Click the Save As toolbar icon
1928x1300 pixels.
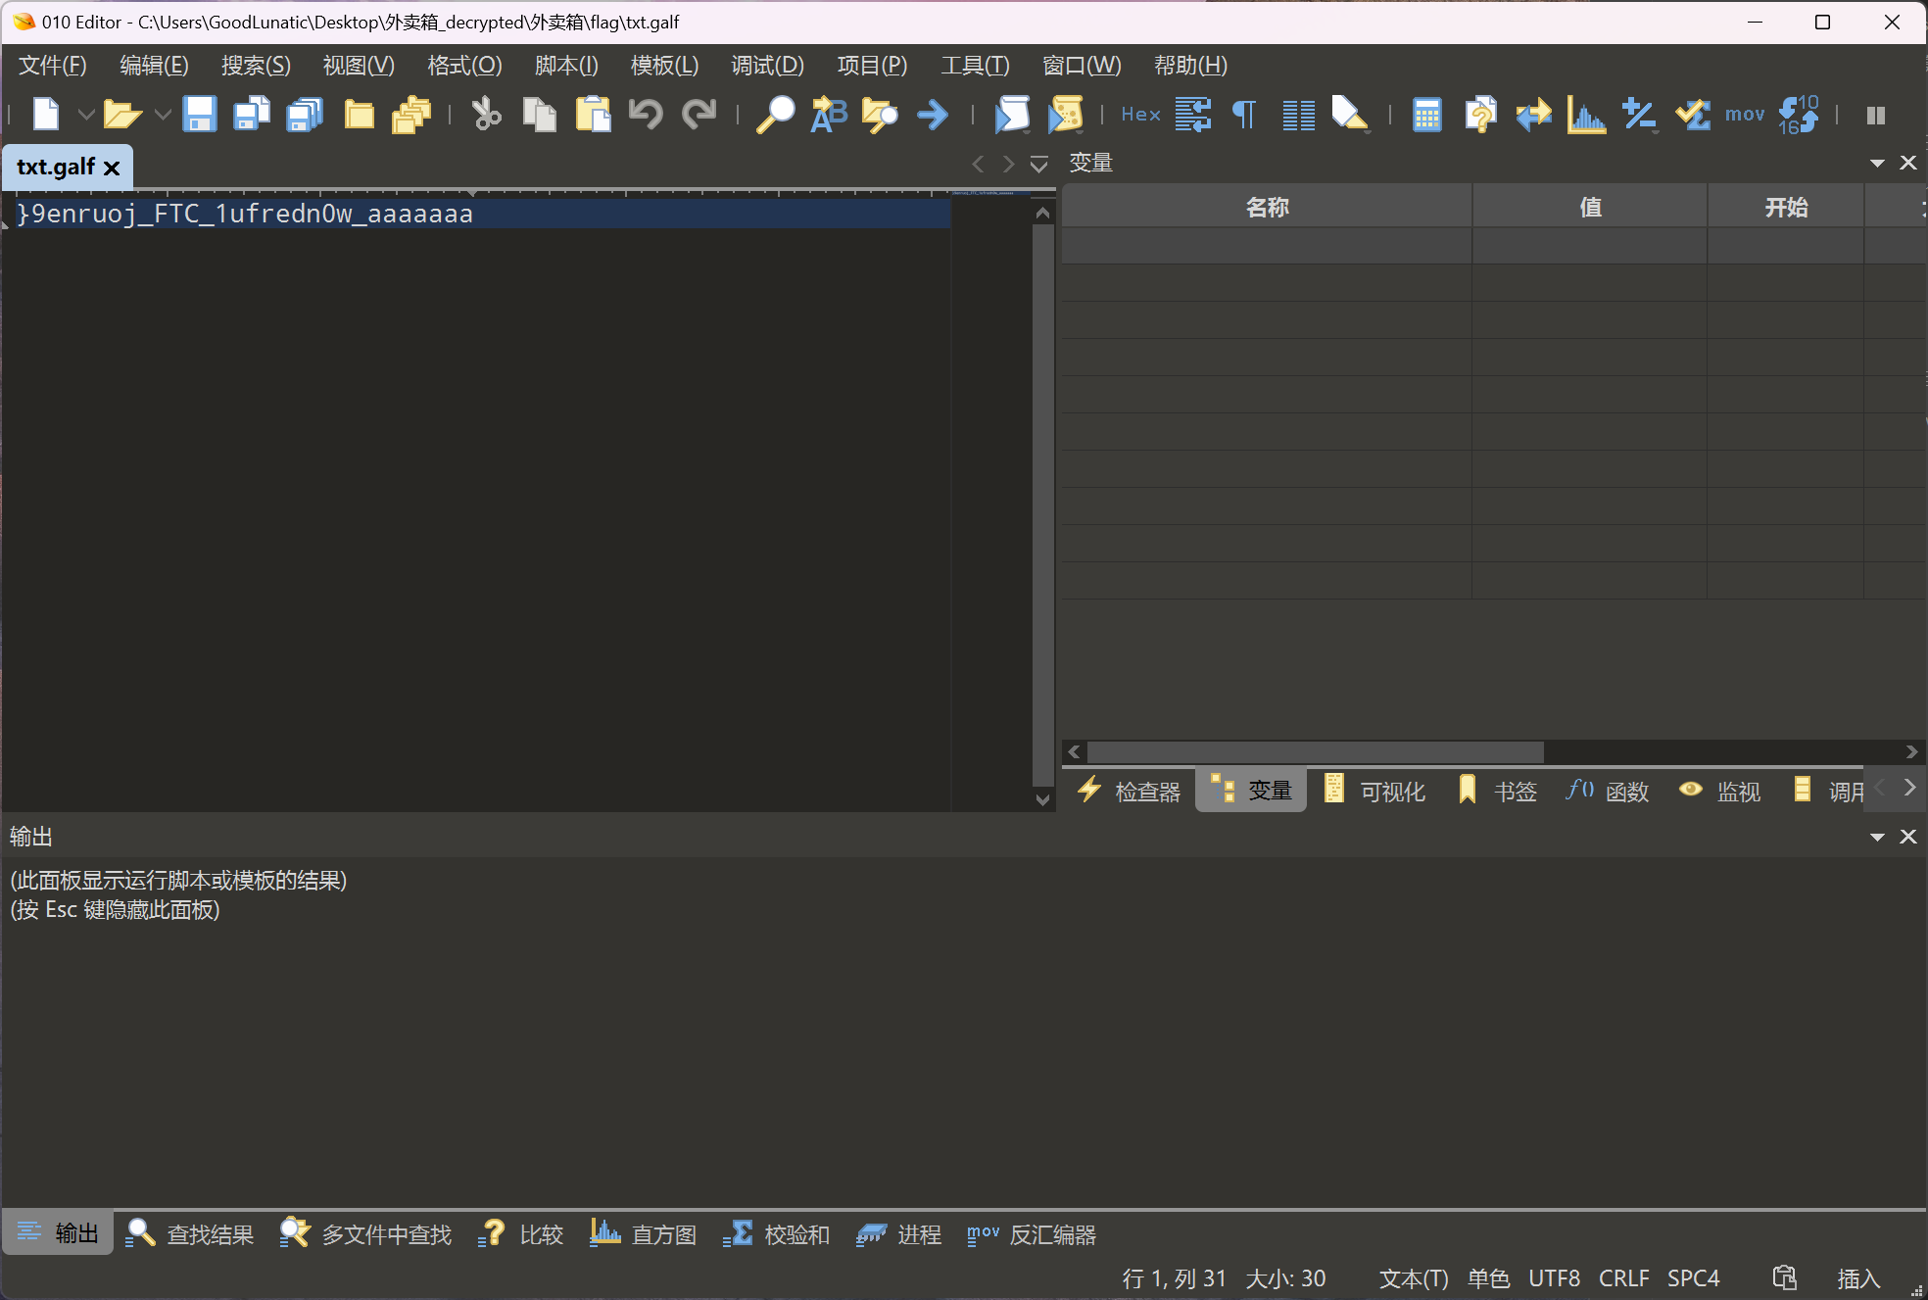[252, 115]
